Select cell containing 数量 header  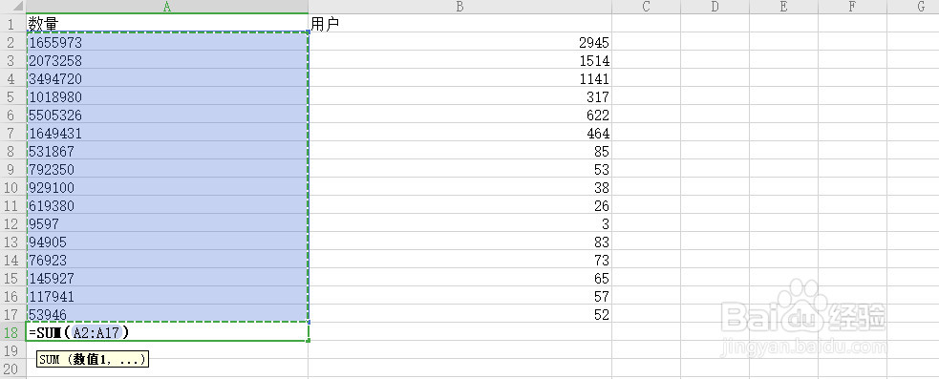coord(167,24)
